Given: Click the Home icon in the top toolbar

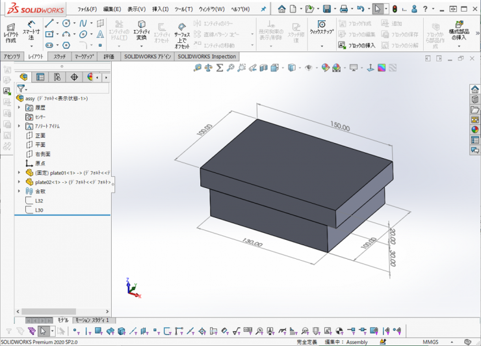Looking at the screenshot, I should (x=281, y=9).
